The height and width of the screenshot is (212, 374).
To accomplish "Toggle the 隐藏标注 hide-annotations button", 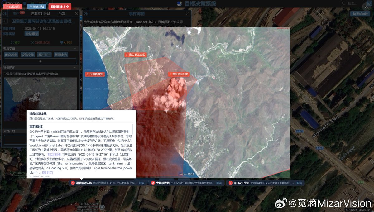I will [x=13, y=6].
